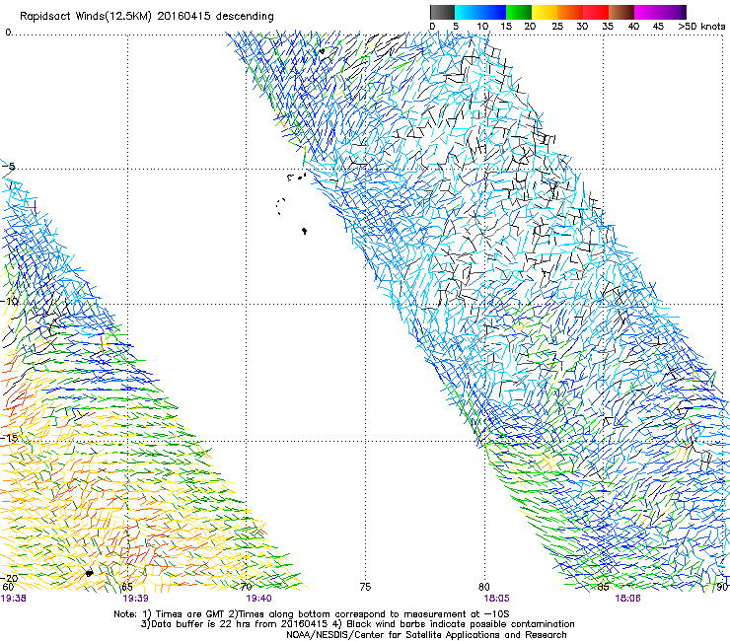730x641 pixels.
Task: Click the '-5' latitude axis label
Action: click(8, 167)
